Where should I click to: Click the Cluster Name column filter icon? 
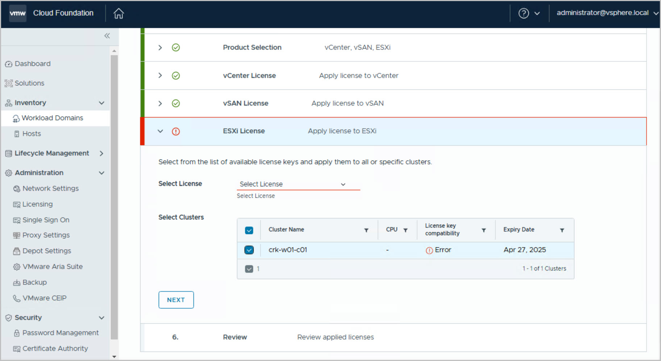pyautogui.click(x=366, y=230)
